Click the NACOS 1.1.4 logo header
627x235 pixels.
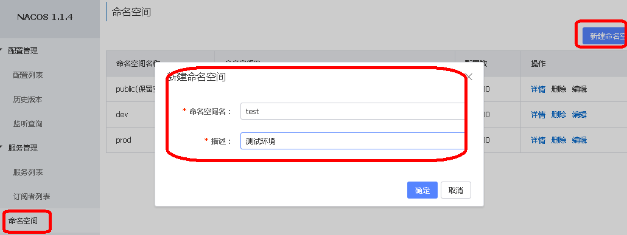pos(45,18)
